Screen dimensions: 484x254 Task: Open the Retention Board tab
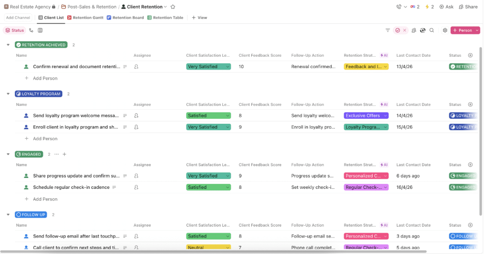pyautogui.click(x=125, y=17)
